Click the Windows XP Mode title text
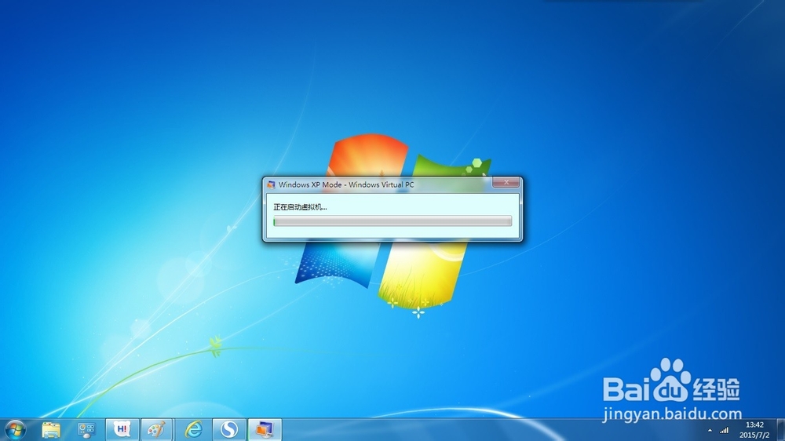Viewport: 785px width, 441px height. (346, 184)
